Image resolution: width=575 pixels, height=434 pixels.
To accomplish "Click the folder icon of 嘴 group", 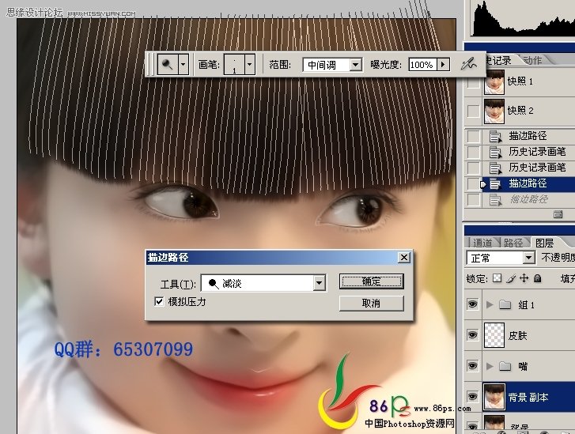I will click(x=505, y=366).
